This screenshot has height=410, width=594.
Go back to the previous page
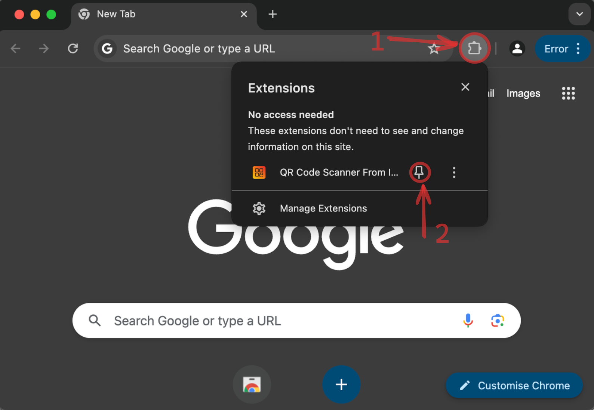[16, 49]
